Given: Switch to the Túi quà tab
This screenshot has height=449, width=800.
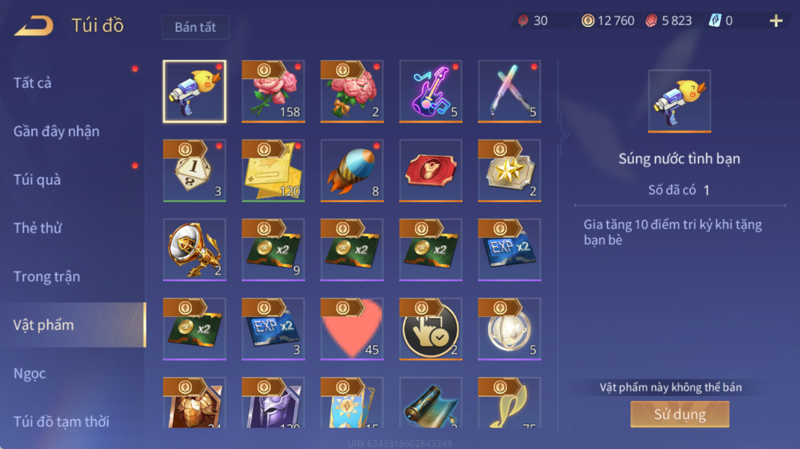Looking at the screenshot, I should click(x=37, y=180).
